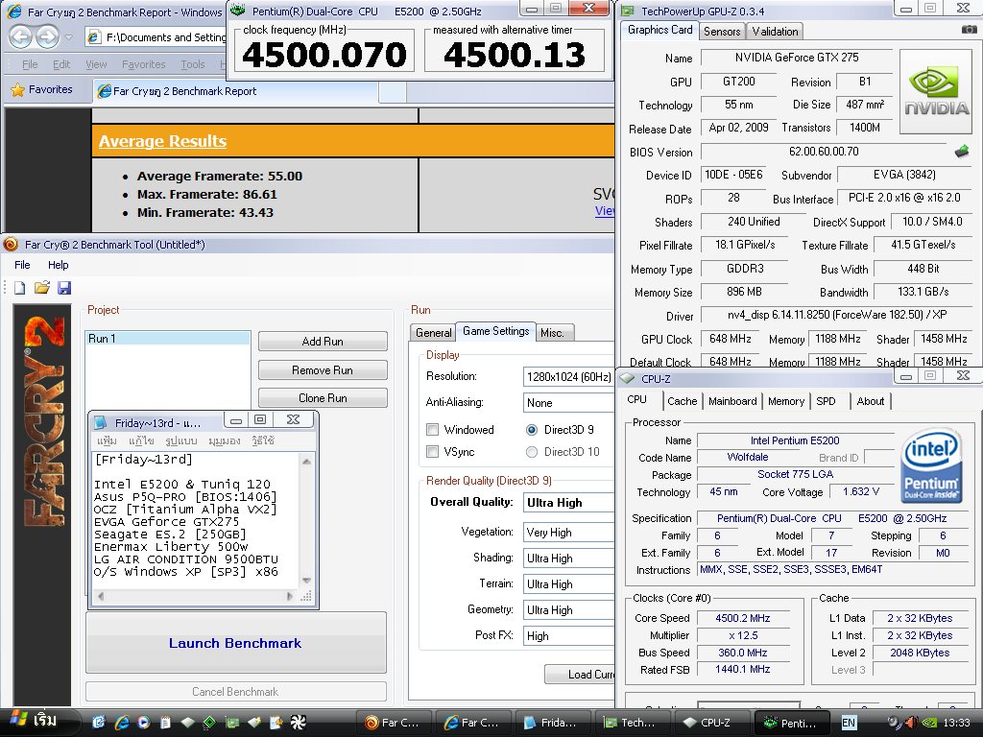Click the Intel Pentium logo in CPU-Z

click(x=931, y=464)
